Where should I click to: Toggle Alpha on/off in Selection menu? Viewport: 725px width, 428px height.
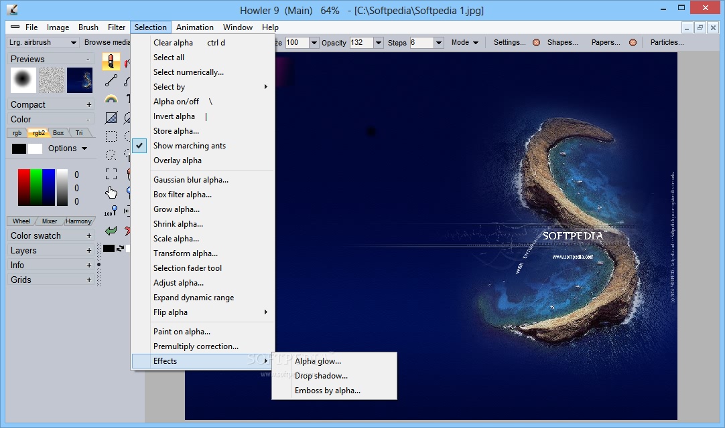click(x=203, y=102)
